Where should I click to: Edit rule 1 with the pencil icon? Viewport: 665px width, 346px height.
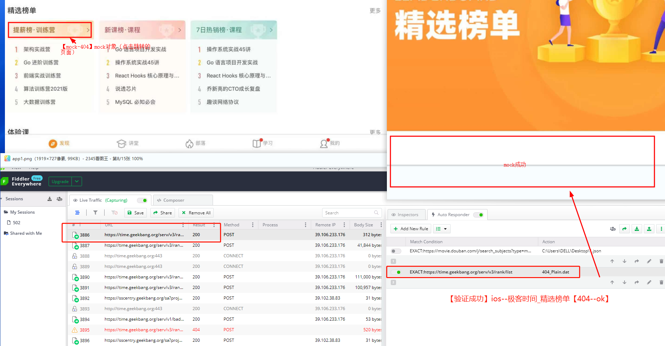[649, 261]
